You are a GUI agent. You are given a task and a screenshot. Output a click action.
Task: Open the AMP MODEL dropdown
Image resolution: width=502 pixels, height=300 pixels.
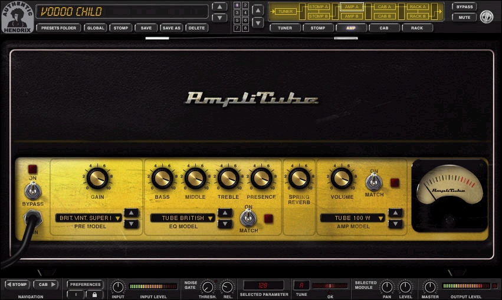pos(353,218)
